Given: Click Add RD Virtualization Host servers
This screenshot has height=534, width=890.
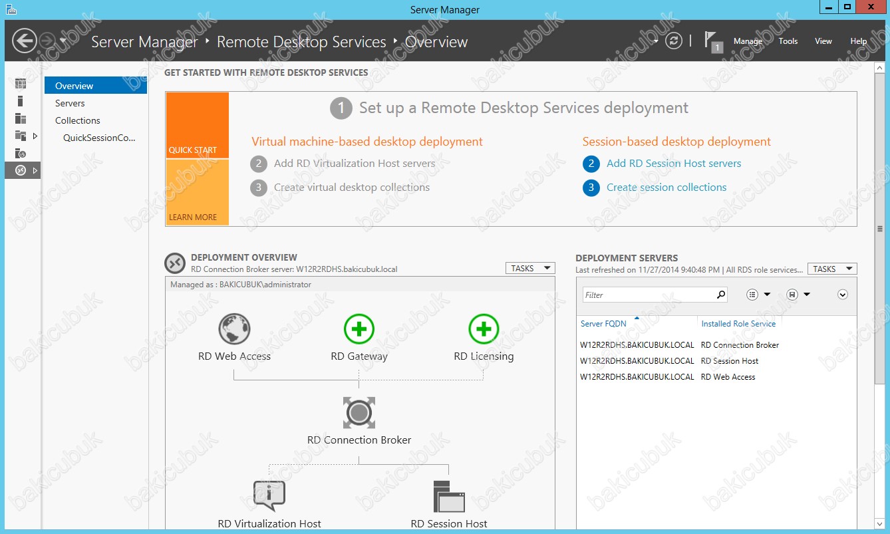Looking at the screenshot, I should pos(355,164).
